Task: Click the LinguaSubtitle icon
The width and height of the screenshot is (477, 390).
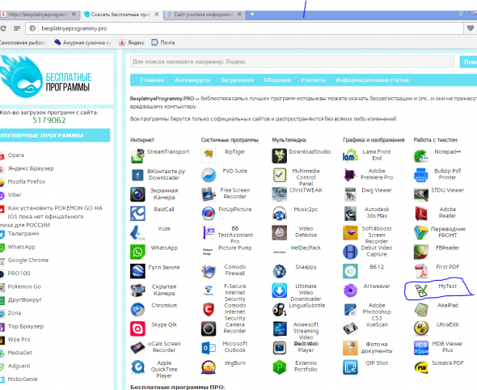Action: click(x=279, y=310)
